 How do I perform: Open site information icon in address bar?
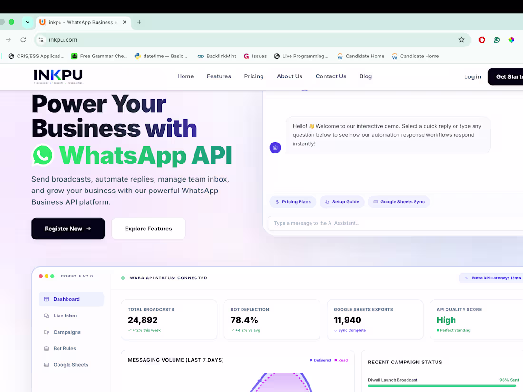(x=41, y=39)
